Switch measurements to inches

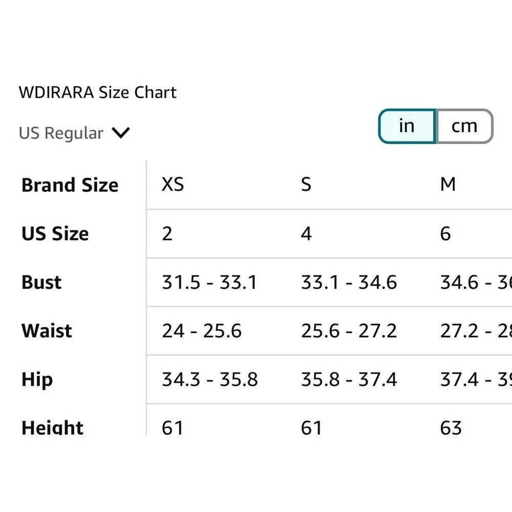click(407, 126)
